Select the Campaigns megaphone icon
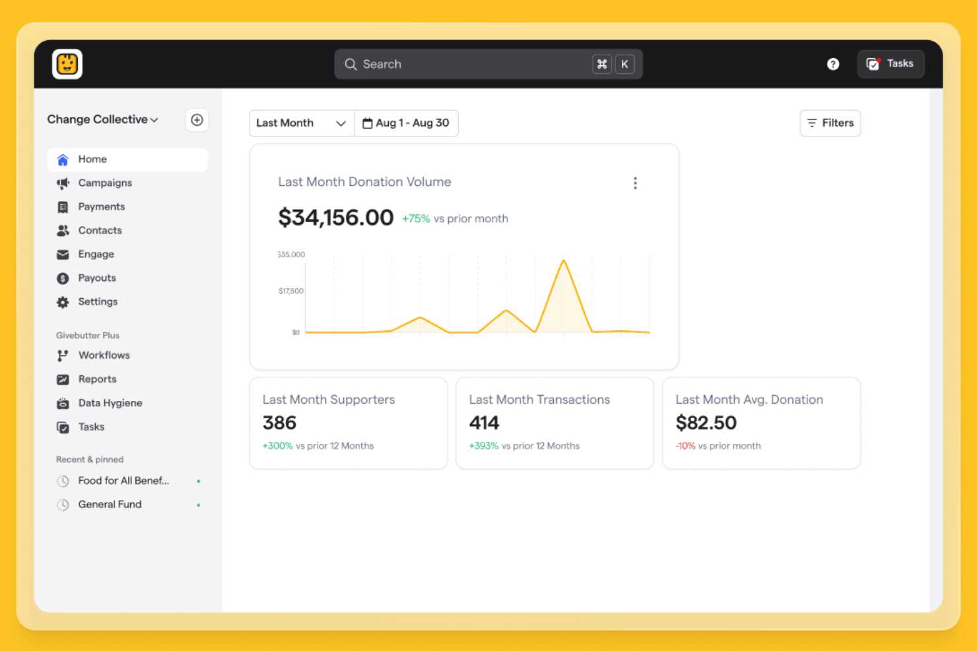Screen dimensions: 977x651 [62, 183]
